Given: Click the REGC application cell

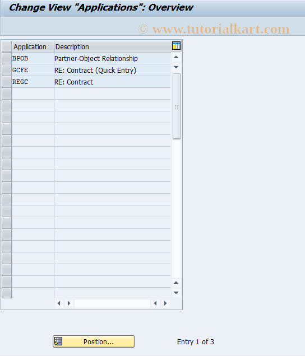Looking at the screenshot, I should (x=33, y=82).
